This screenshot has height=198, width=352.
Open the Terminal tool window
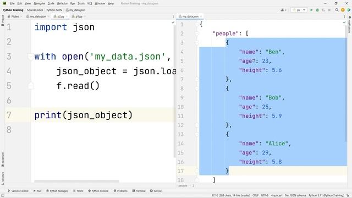click(x=139, y=191)
